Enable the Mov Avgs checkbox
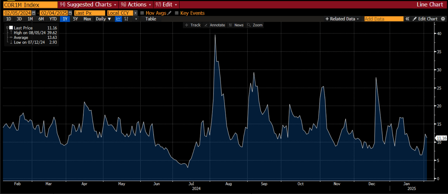The height and width of the screenshot is (194, 448). click(142, 13)
